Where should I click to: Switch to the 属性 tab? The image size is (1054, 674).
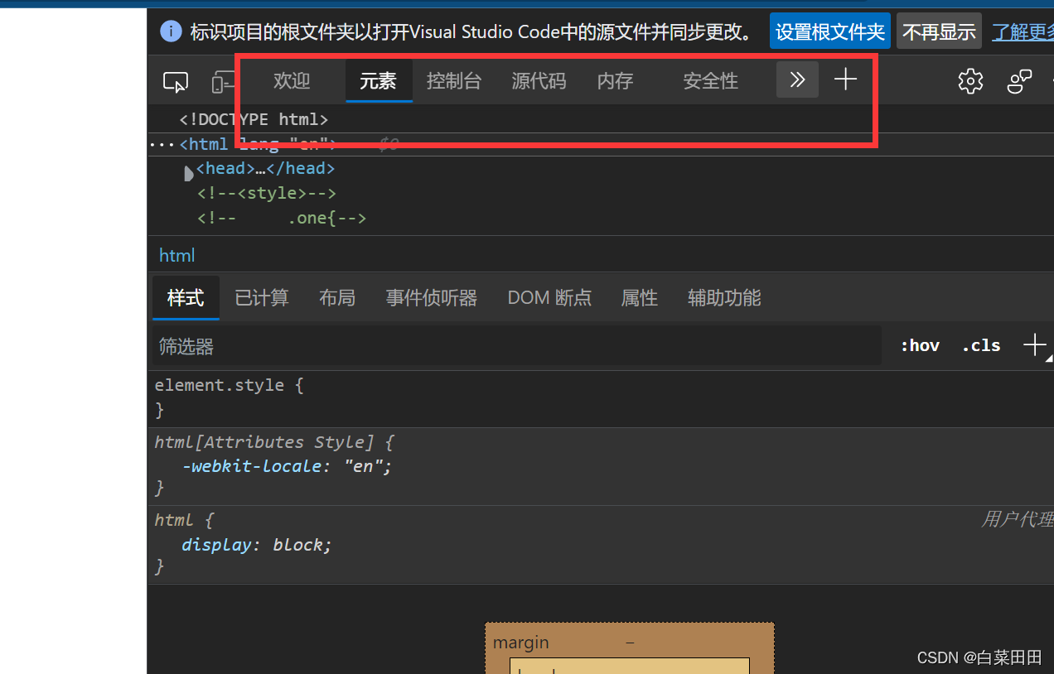point(640,297)
